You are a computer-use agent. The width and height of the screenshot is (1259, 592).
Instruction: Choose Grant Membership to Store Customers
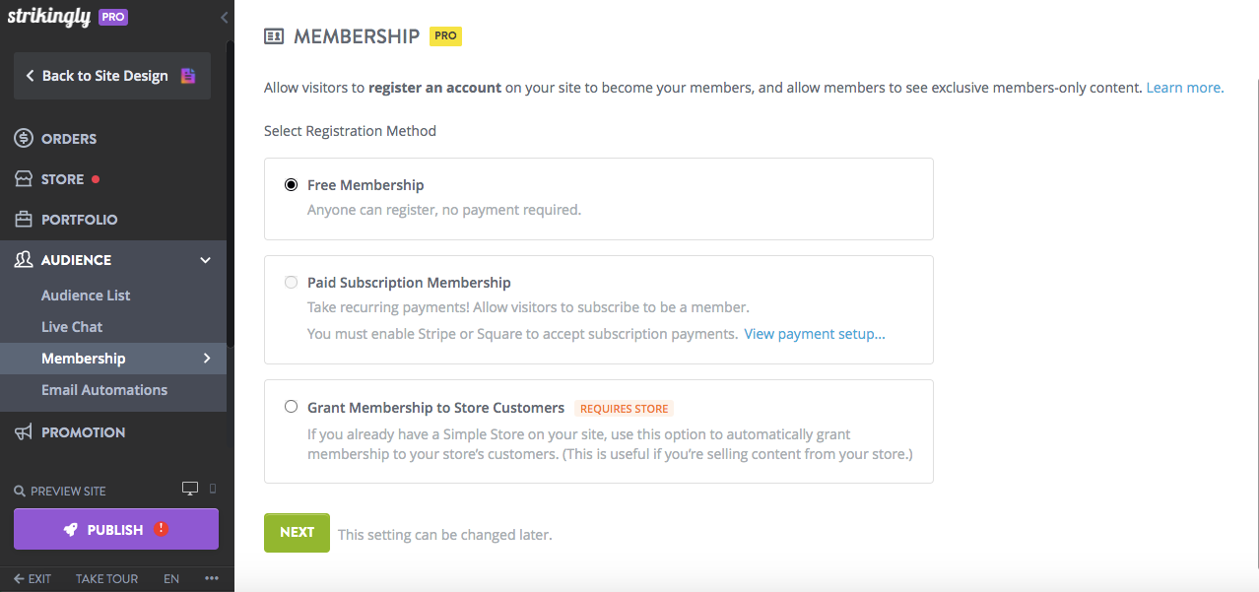point(291,406)
